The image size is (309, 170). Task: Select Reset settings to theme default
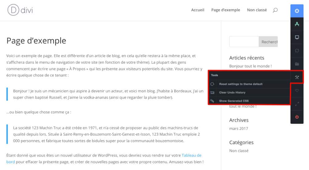(x=241, y=84)
